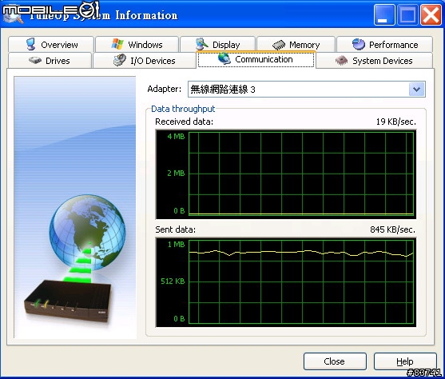Minimize the System Information window
The image size is (445, 379).
coord(384,14)
